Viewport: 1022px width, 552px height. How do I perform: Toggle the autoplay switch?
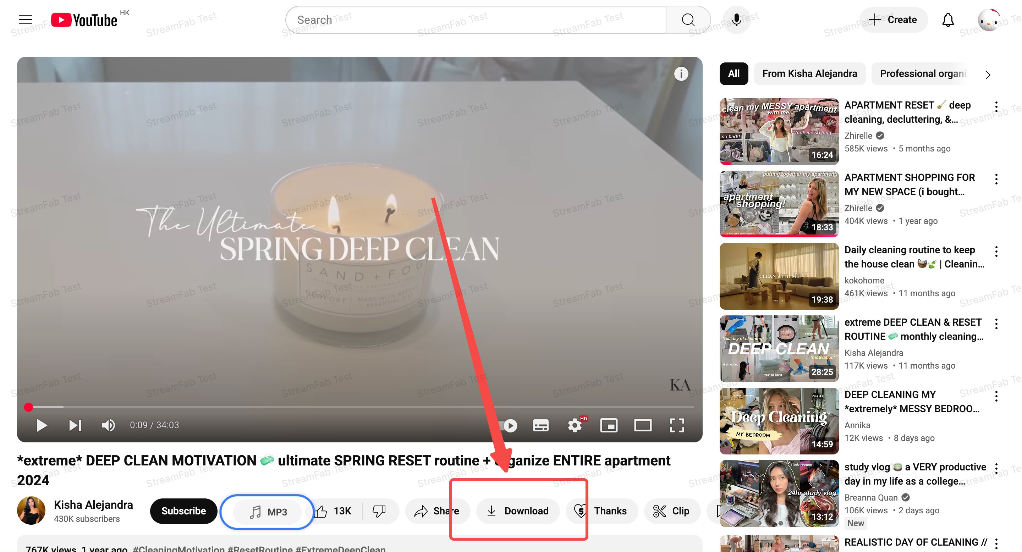[x=509, y=425]
